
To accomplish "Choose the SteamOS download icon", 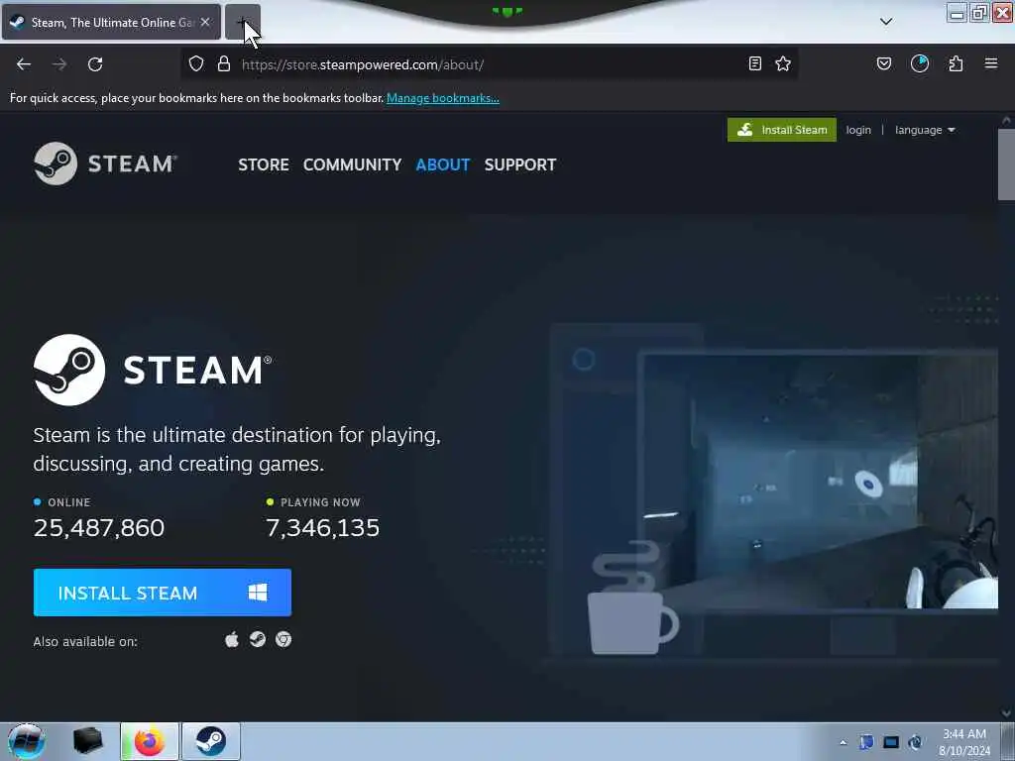I will [258, 640].
